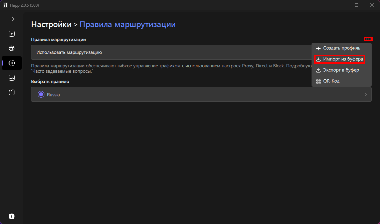Click the globe icon in the sidebar
This screenshot has height=224, width=380.
tap(11, 48)
